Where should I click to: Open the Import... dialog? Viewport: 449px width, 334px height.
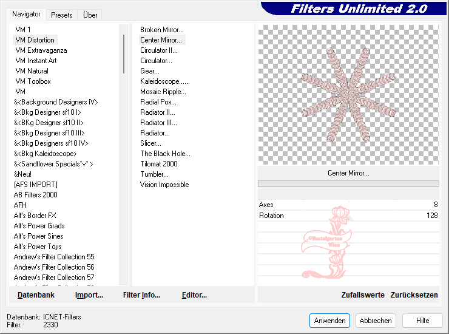click(89, 295)
